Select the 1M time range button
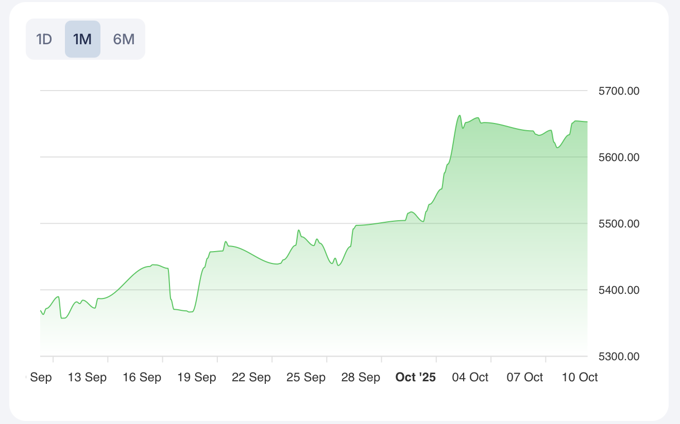 tap(82, 39)
